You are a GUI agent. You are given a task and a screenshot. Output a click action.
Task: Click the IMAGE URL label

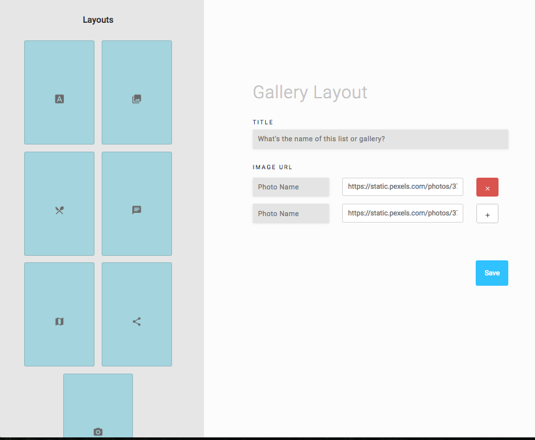[x=272, y=167]
